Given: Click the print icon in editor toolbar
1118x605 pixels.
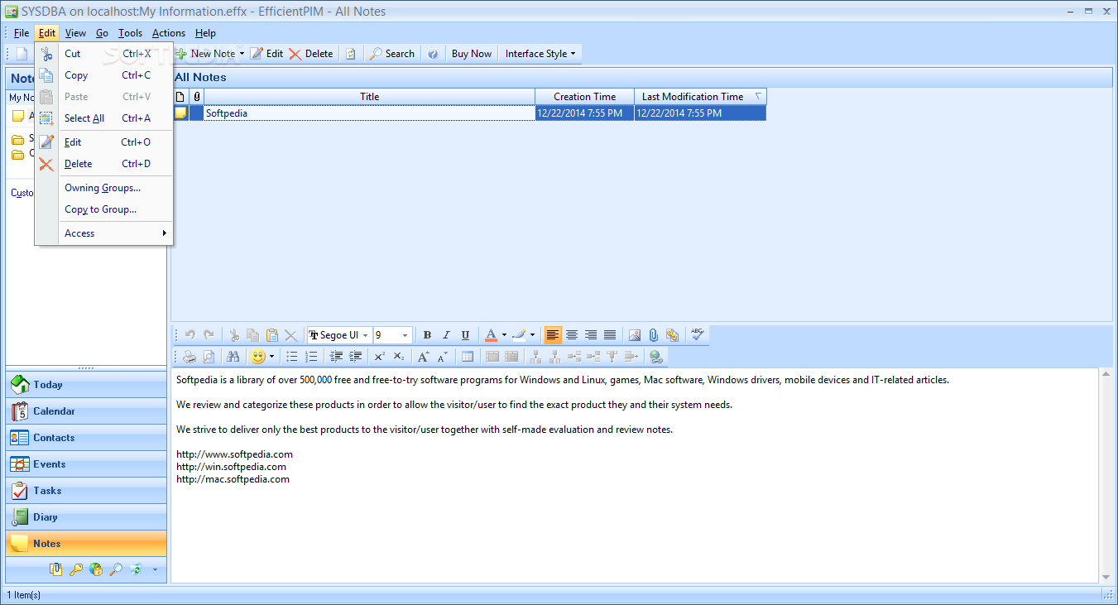Looking at the screenshot, I should click(190, 357).
